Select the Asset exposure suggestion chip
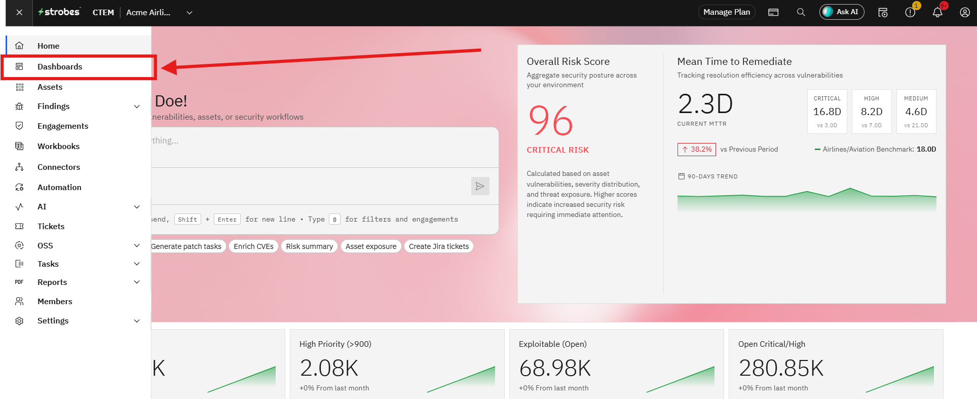The image size is (977, 399). click(371, 246)
